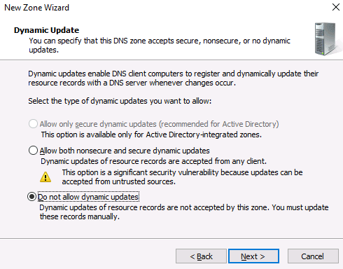This screenshot has width=343, height=269.
Task: Click the 'Allow both nonsecure and secure dynamic updates' label
Action: 125,151
